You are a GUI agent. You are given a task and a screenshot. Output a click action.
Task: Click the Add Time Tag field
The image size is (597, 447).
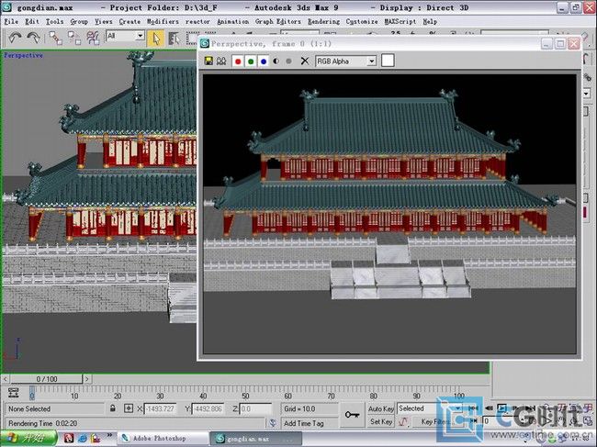tap(308, 423)
